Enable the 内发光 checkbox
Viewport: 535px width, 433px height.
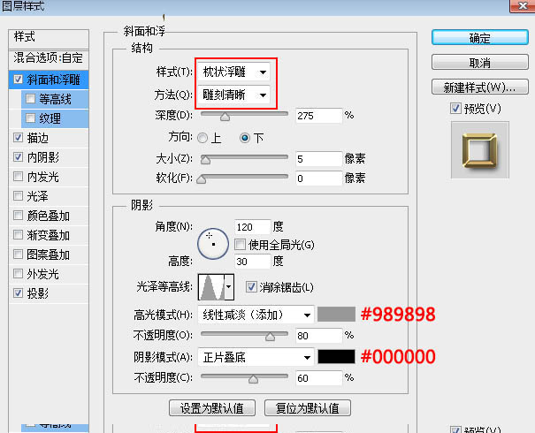[x=18, y=177]
